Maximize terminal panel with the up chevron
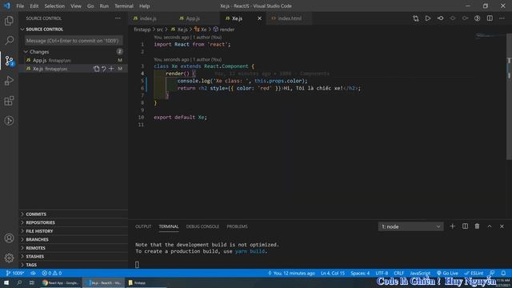Screen dimensions: 512x288 (x=490, y=226)
